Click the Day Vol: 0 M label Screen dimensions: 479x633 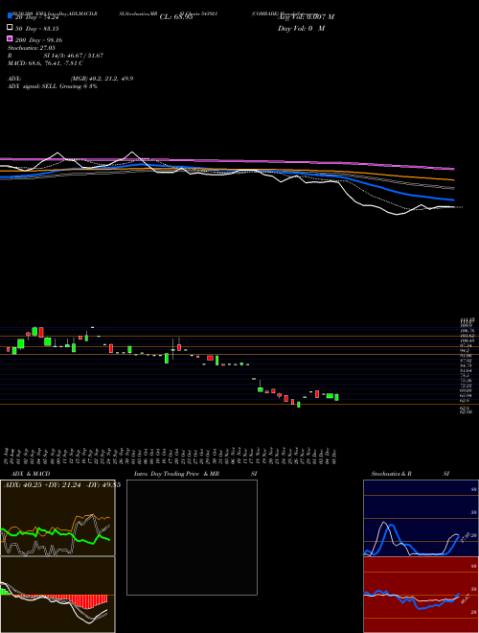[x=301, y=28]
